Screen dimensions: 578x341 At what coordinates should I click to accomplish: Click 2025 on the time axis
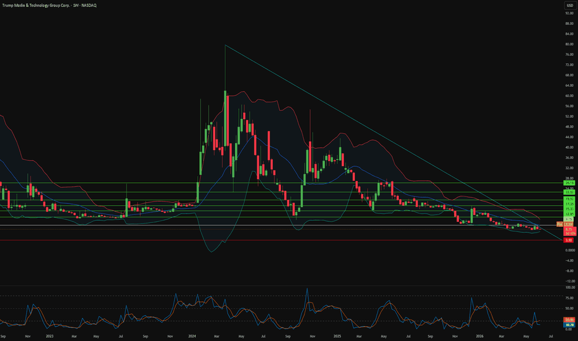(x=337, y=336)
